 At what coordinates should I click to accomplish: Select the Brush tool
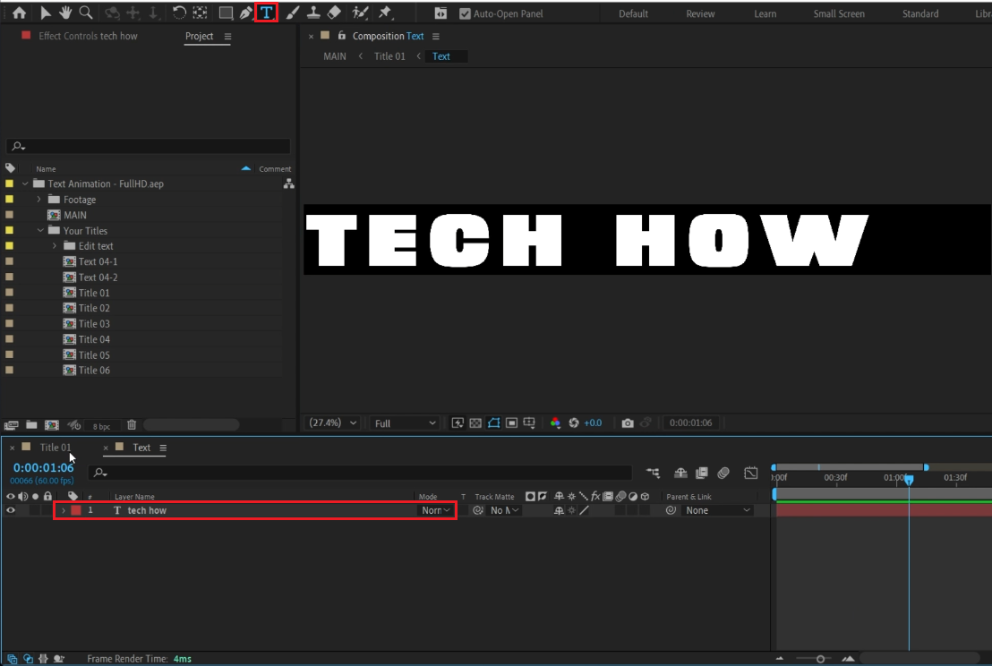pos(292,13)
